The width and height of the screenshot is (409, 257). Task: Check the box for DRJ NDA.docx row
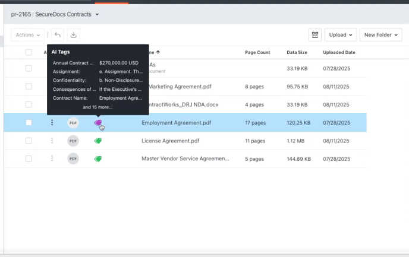pyautogui.click(x=29, y=104)
